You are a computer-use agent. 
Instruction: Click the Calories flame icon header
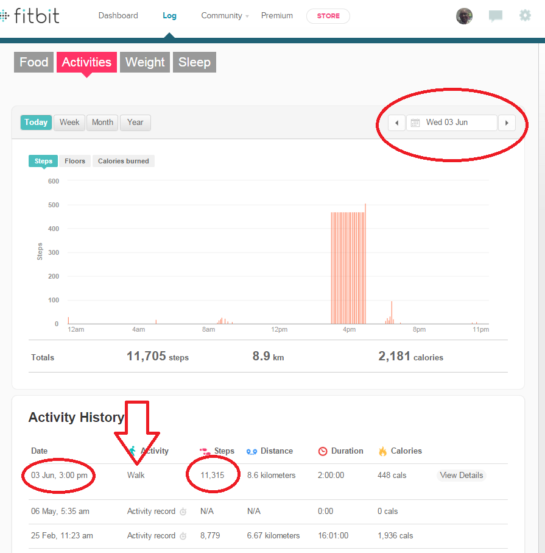tap(382, 451)
